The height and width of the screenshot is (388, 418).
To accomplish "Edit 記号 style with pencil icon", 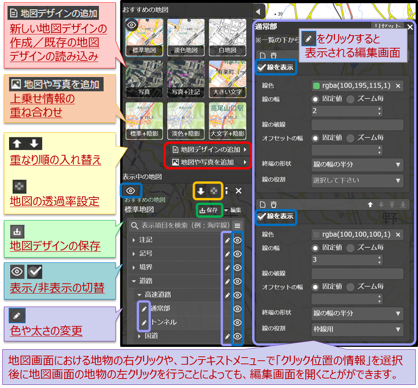I will point(227,254).
